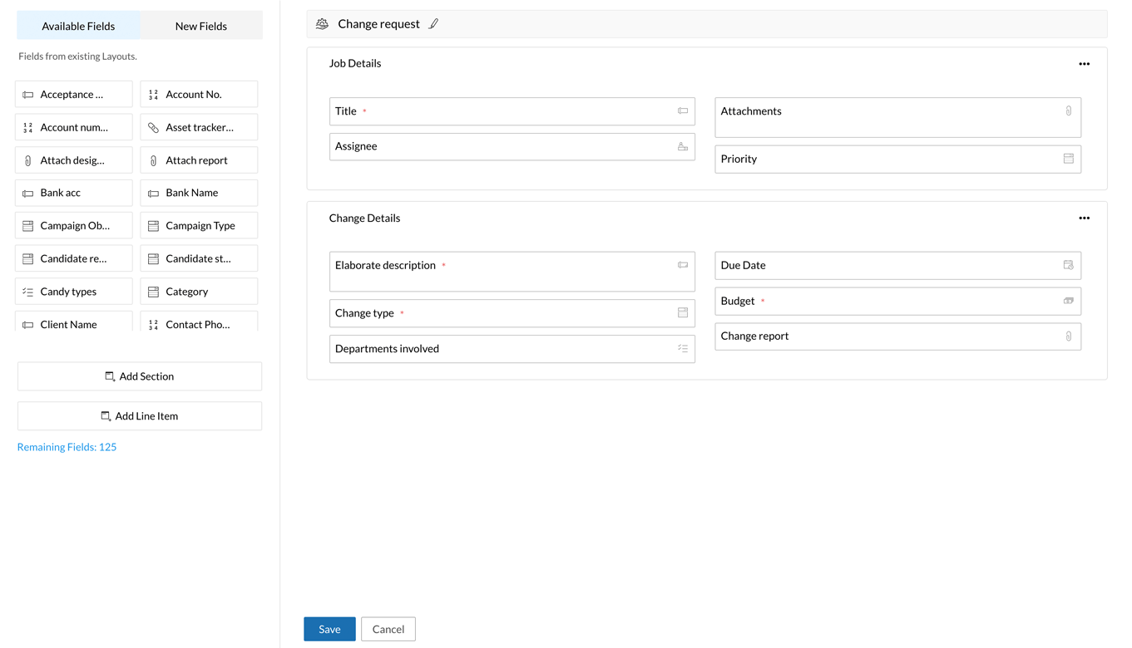The image size is (1132, 648).
Task: Pick the Candidate st... available field
Action: [x=199, y=258]
